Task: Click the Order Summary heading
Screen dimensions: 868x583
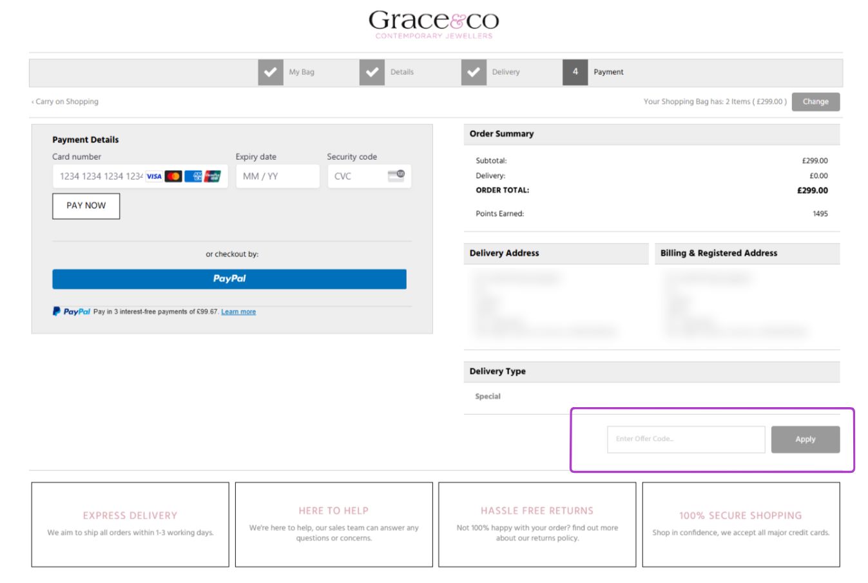Action: [502, 134]
